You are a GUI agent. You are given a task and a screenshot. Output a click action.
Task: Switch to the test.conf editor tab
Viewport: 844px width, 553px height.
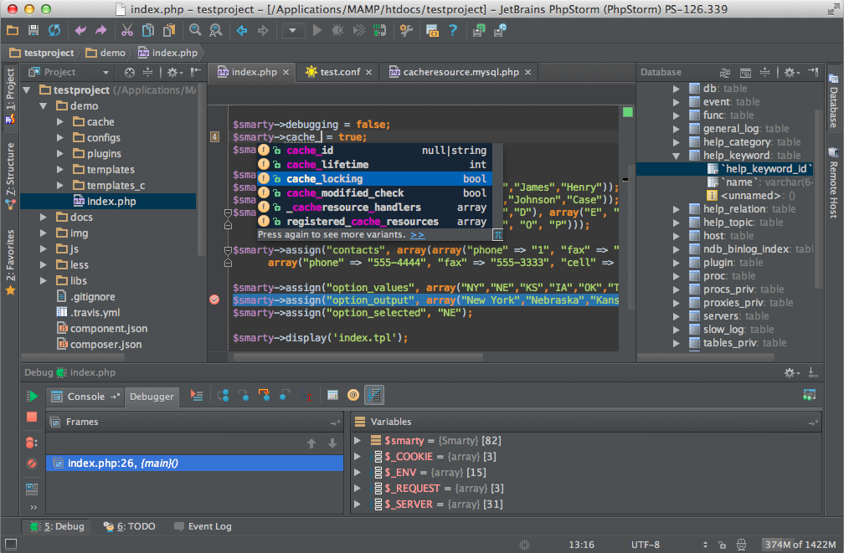click(x=339, y=72)
